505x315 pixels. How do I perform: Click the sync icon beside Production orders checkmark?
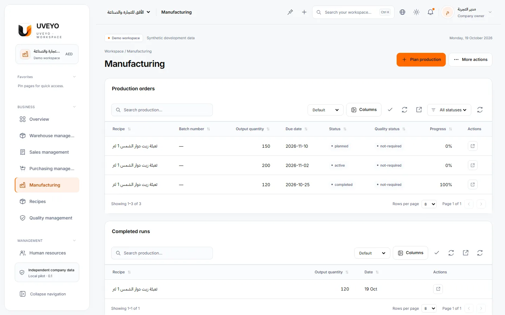[404, 110]
